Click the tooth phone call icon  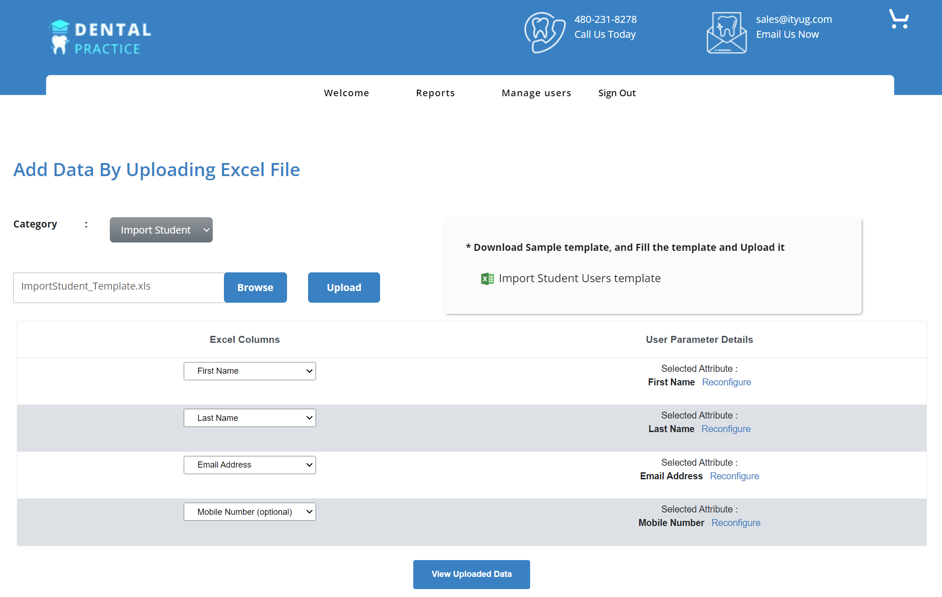tap(544, 33)
